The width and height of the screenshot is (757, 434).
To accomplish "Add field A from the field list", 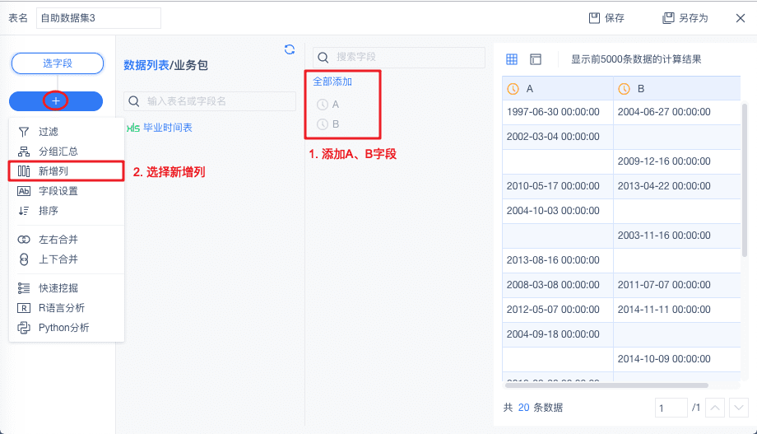I will (328, 105).
